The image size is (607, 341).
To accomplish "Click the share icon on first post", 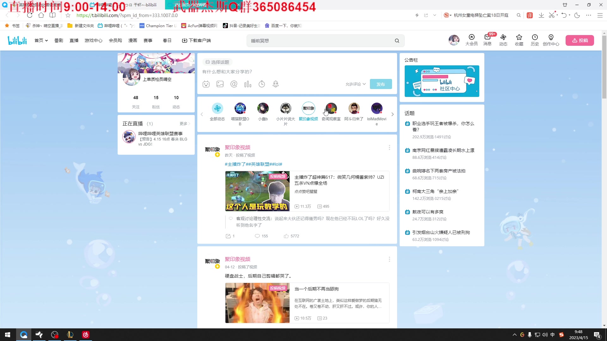I will coord(228,236).
